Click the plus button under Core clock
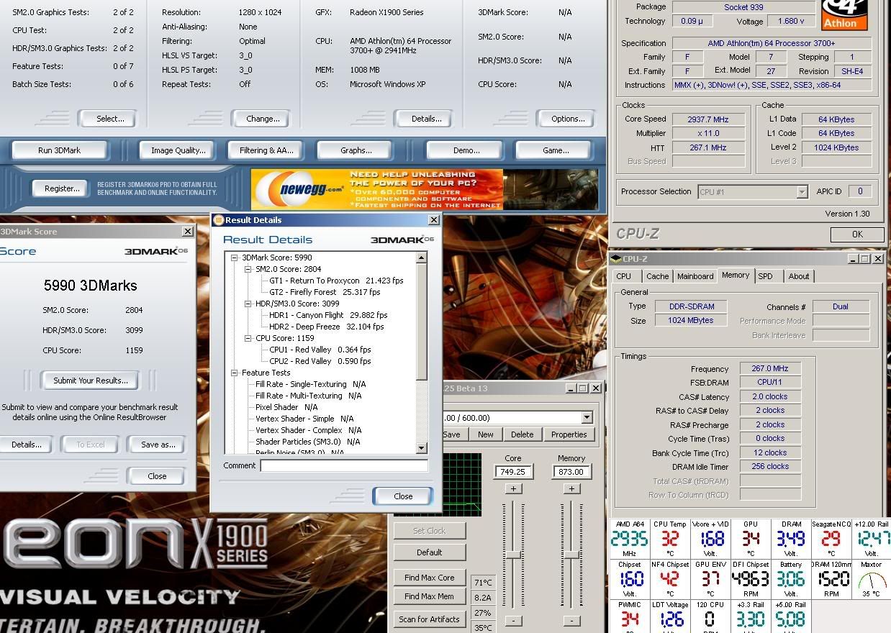The height and width of the screenshot is (633, 891). tap(513, 489)
